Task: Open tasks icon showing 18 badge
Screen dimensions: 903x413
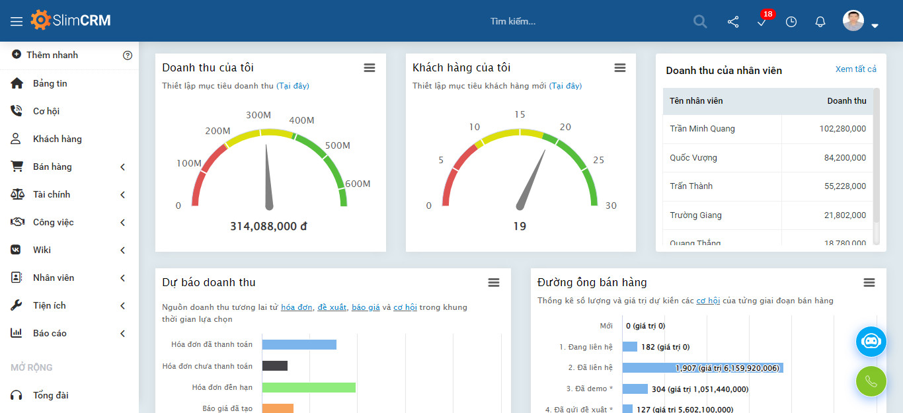Action: pyautogui.click(x=762, y=22)
